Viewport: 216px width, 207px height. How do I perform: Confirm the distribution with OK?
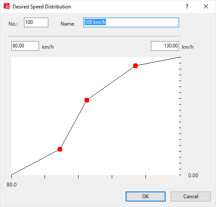(145, 197)
